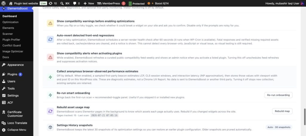Open the Boost 6/14 admin bar item
Image resolution: width=306 pixels, height=136 pixels.
tap(158, 3)
